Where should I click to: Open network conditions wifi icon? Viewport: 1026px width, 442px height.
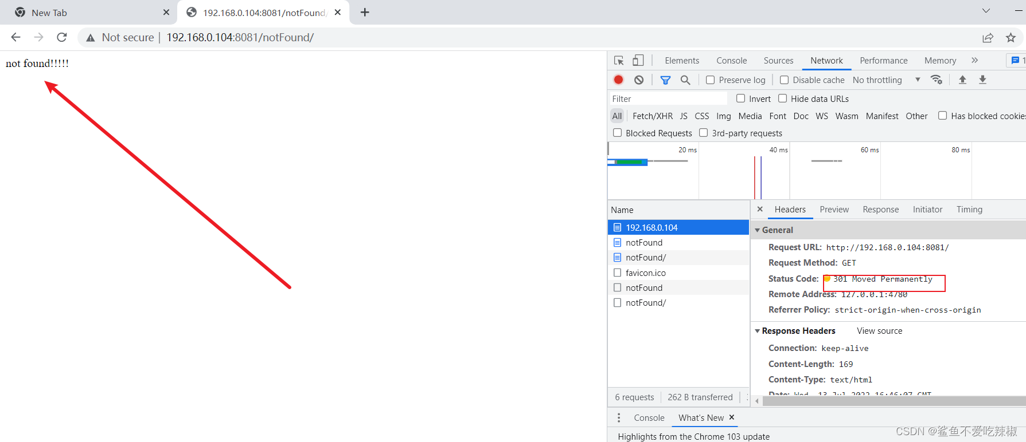tap(937, 80)
